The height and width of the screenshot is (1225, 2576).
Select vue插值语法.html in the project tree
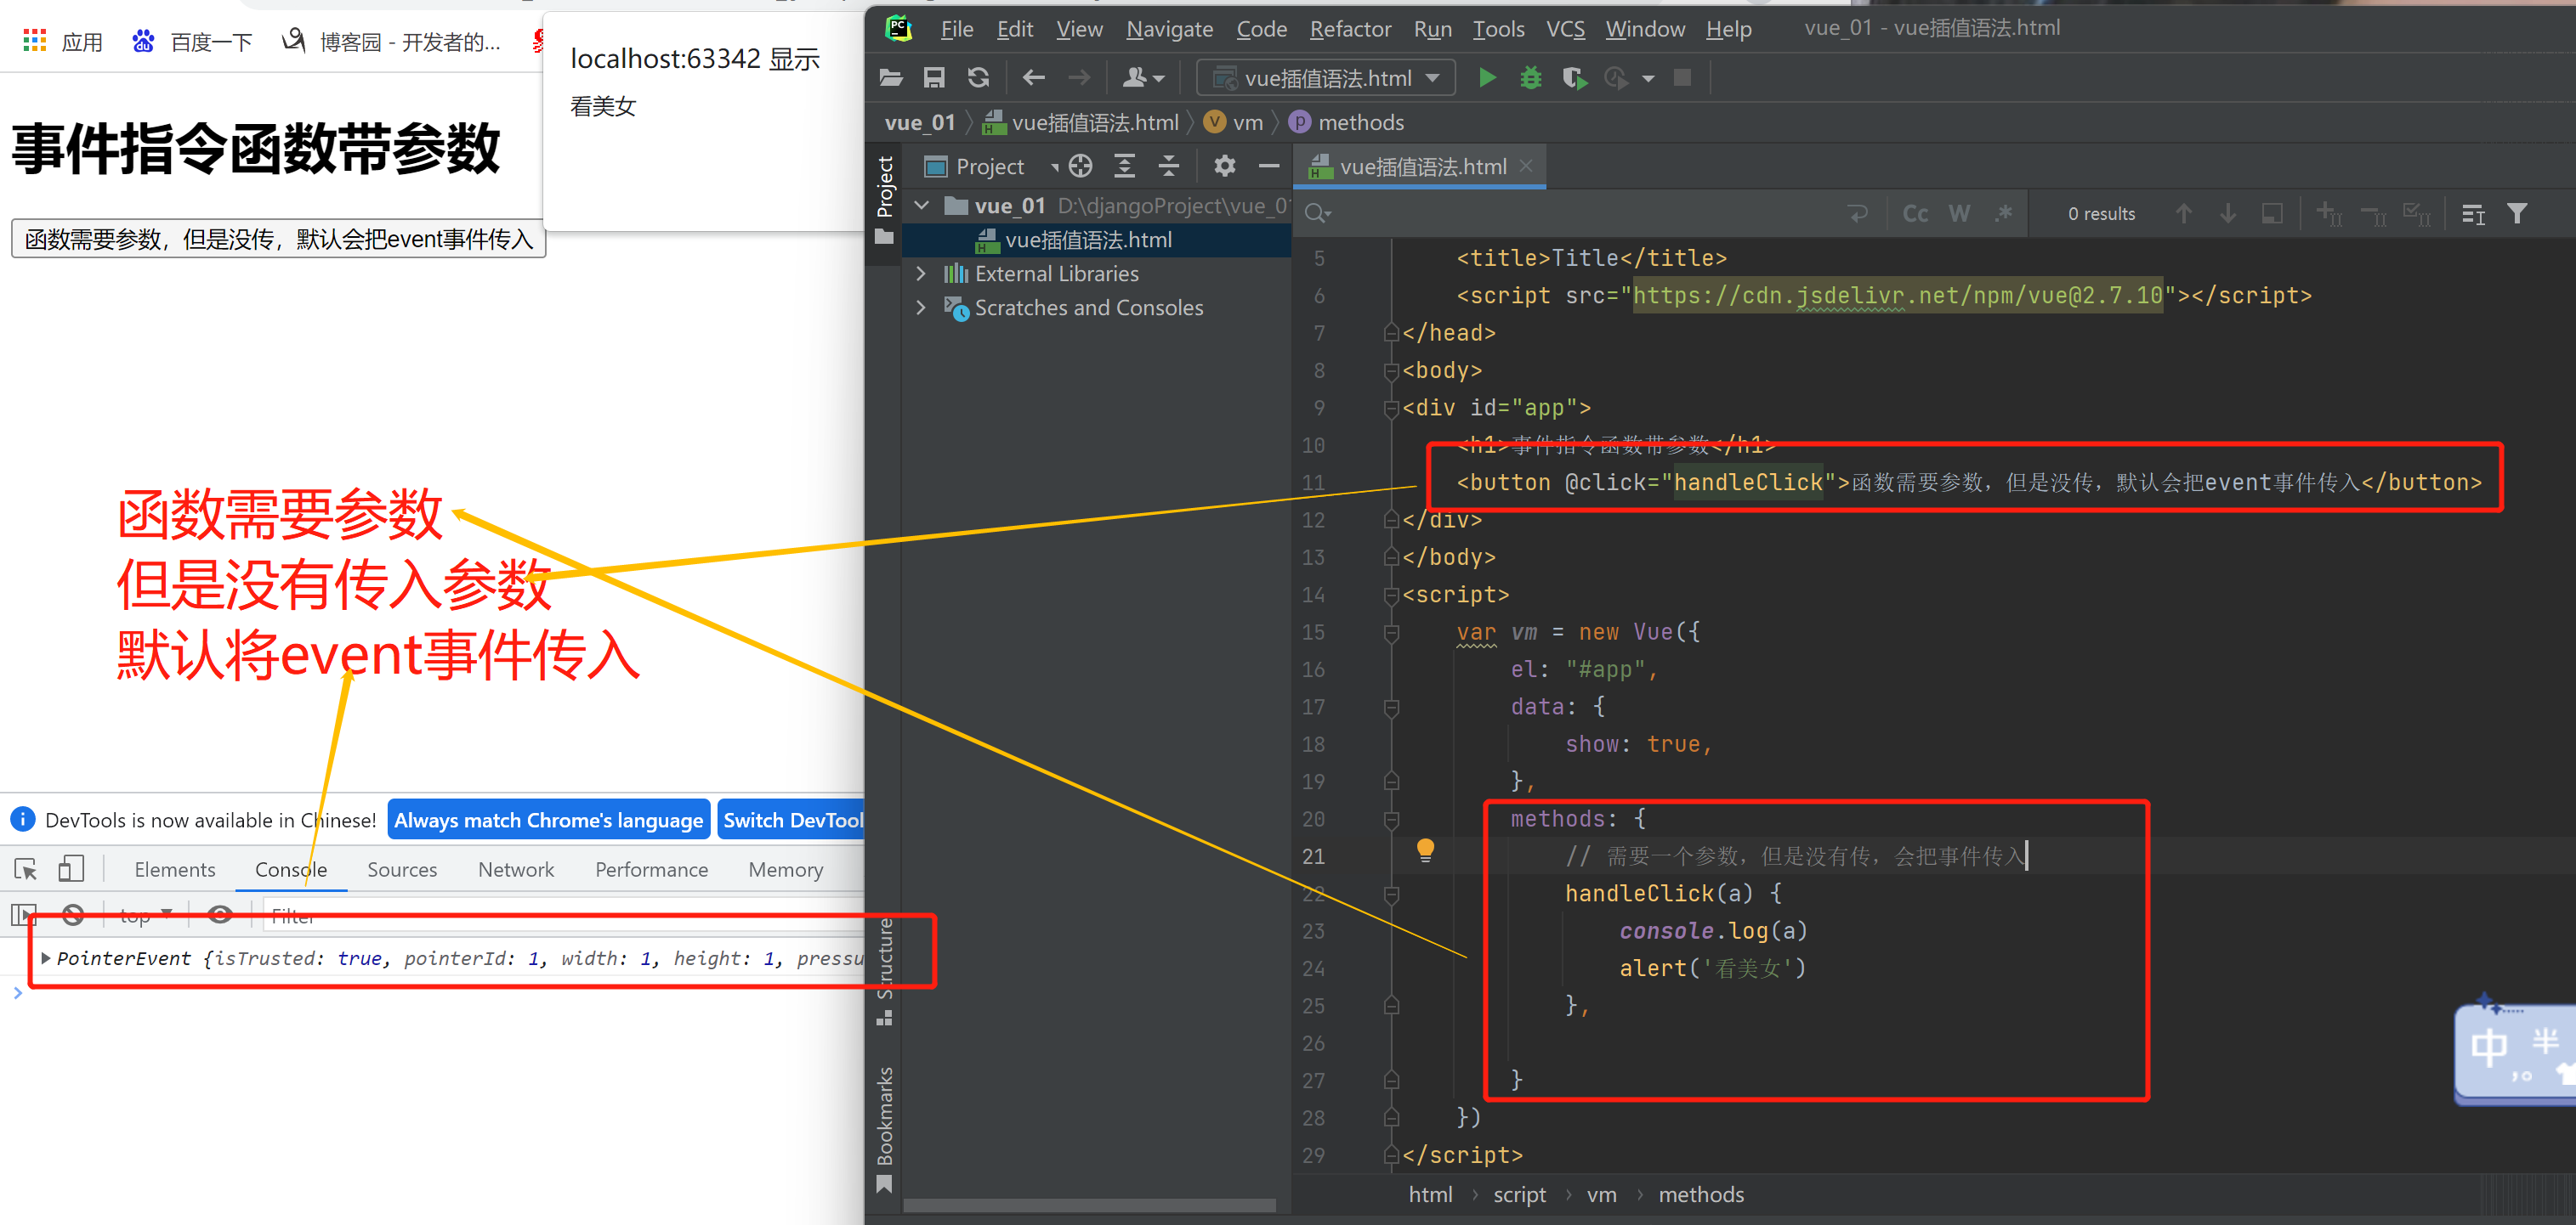coord(1088,240)
